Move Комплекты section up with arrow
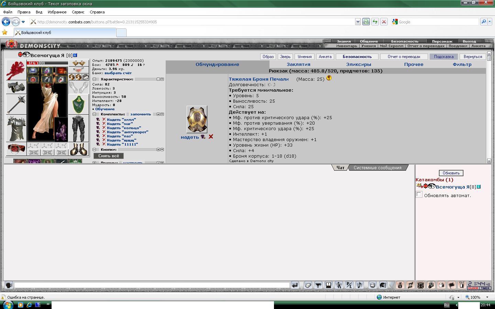The height and width of the screenshot is (309, 495). [x=158, y=114]
